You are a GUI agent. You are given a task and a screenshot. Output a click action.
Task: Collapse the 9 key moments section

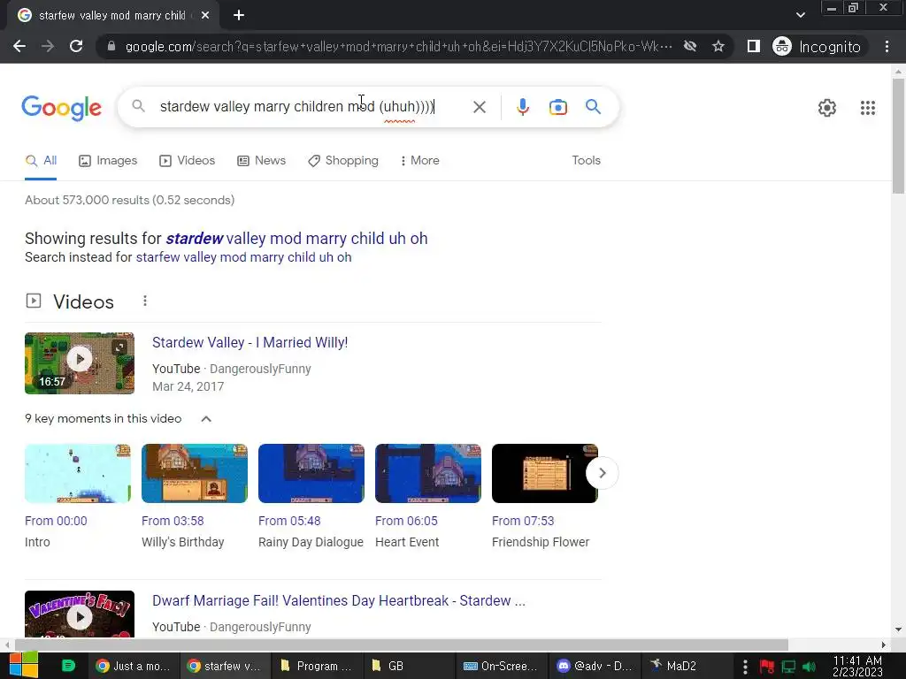[205, 419]
